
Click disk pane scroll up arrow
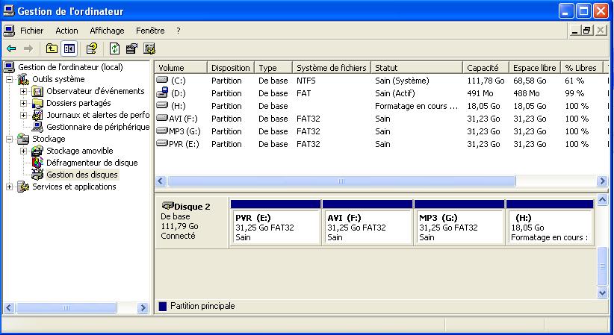click(x=602, y=200)
